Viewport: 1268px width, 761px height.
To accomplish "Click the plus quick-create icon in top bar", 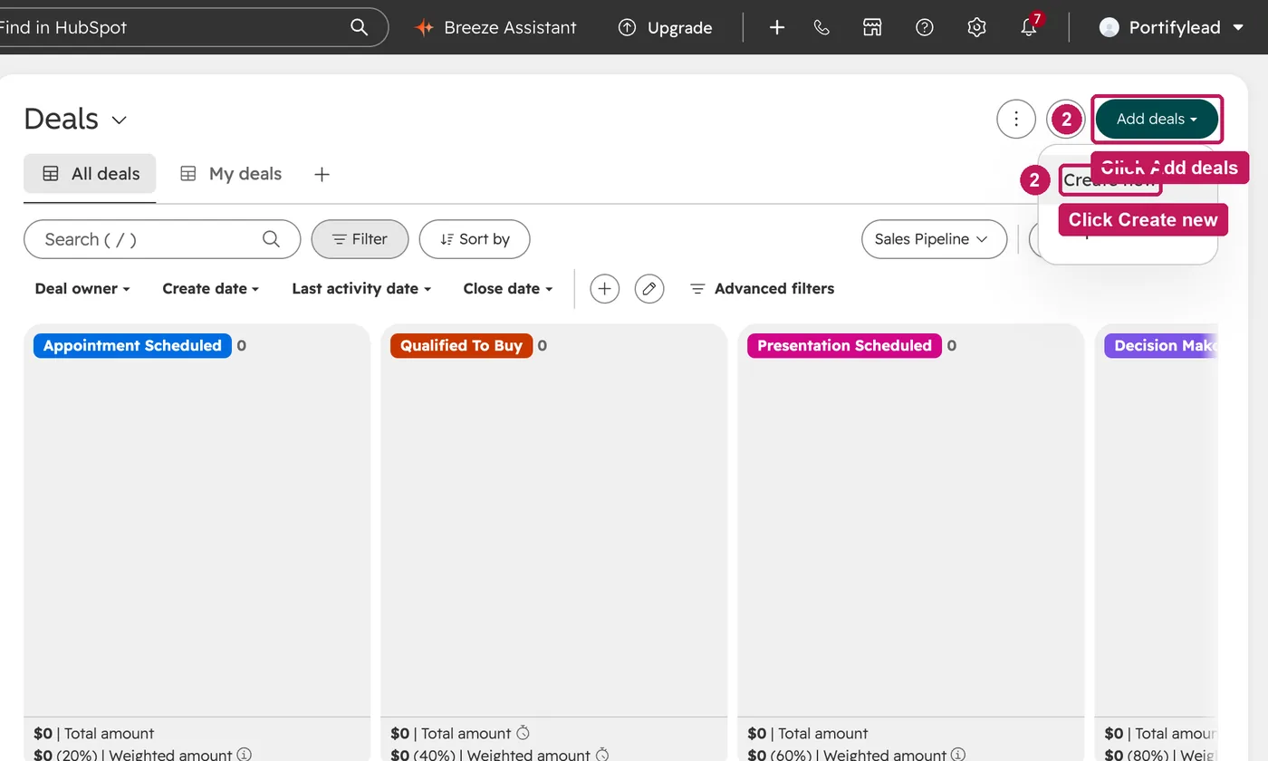I will click(x=776, y=27).
